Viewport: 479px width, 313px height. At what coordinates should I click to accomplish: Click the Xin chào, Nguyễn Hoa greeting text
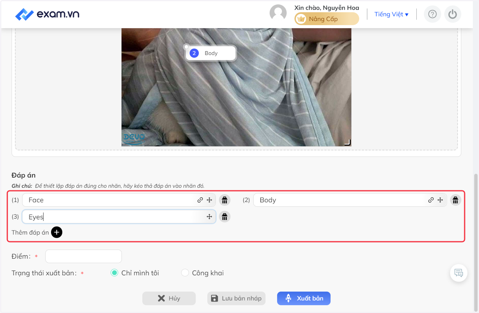pyautogui.click(x=327, y=8)
